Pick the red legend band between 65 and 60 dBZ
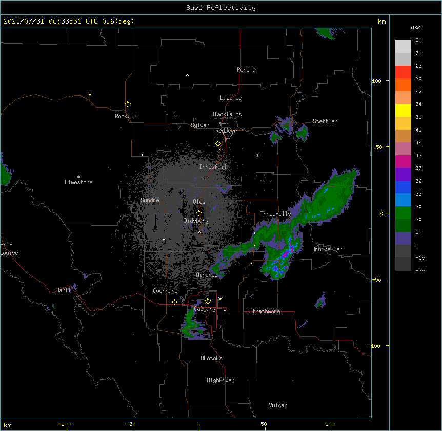This screenshot has width=442, height=431. point(403,72)
